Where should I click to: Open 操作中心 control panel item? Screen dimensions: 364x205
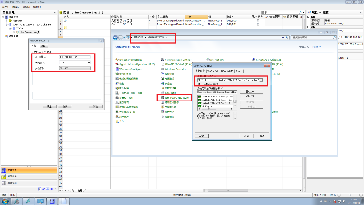click(167, 74)
